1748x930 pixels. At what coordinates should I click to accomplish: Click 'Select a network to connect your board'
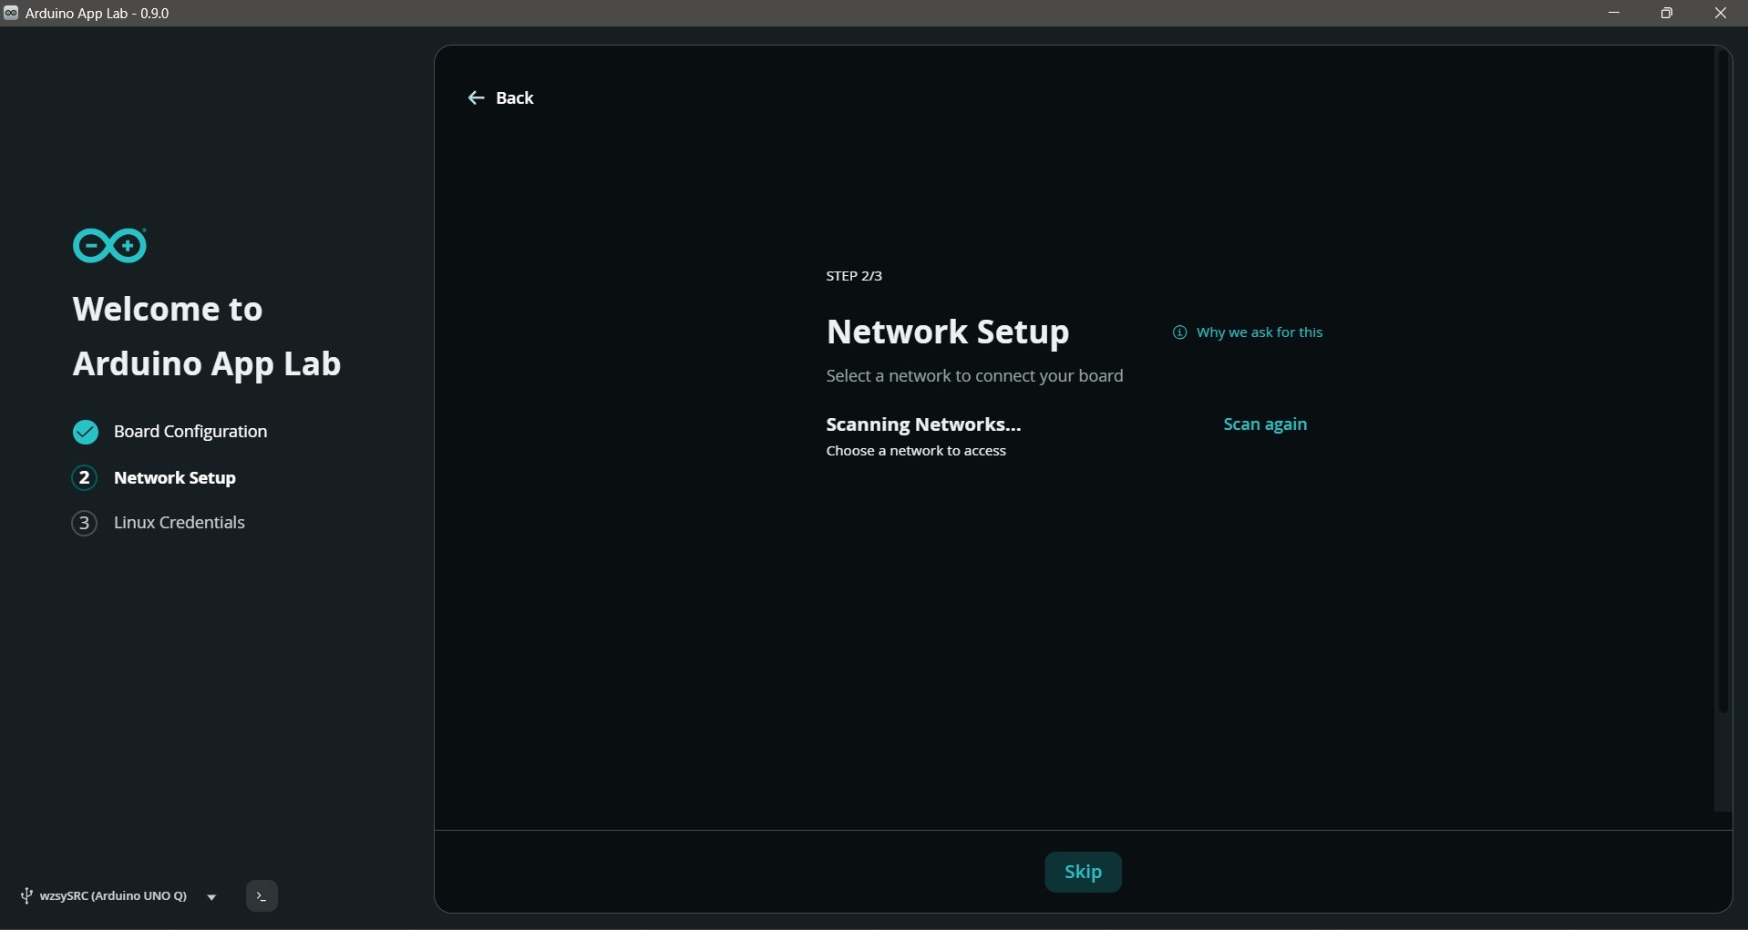(x=974, y=376)
